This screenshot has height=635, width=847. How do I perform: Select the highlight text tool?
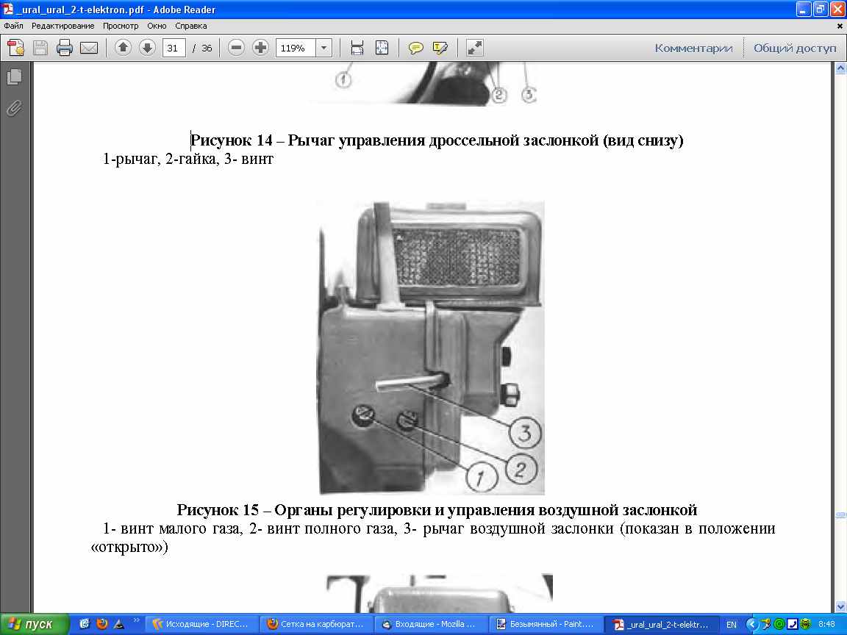click(440, 49)
